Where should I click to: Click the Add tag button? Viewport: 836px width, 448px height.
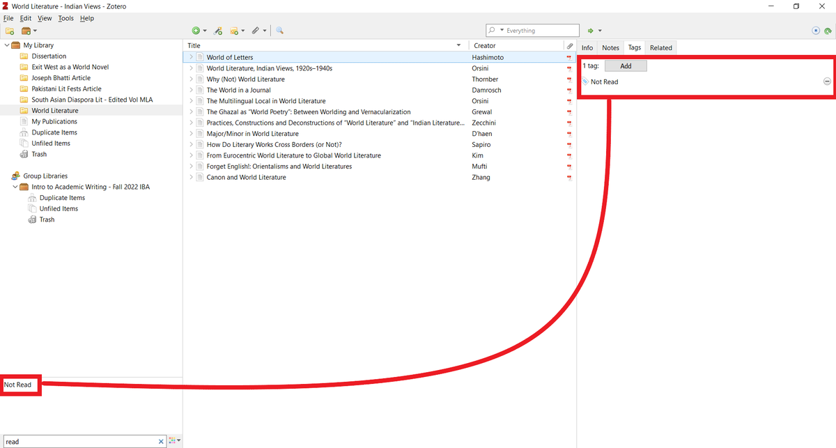point(626,65)
